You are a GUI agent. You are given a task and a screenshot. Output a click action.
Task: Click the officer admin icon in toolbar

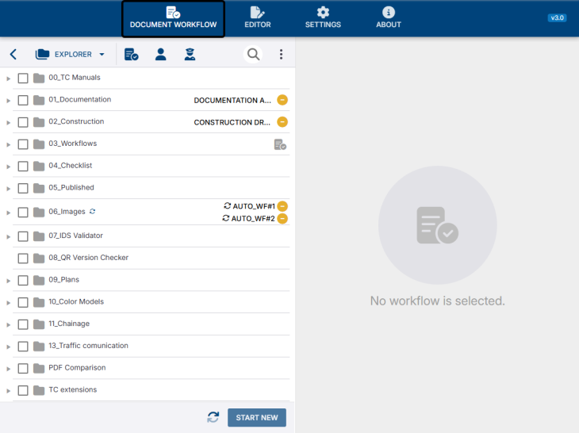[190, 54]
